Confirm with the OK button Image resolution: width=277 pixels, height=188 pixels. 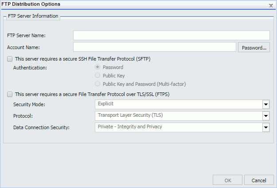[227, 180]
